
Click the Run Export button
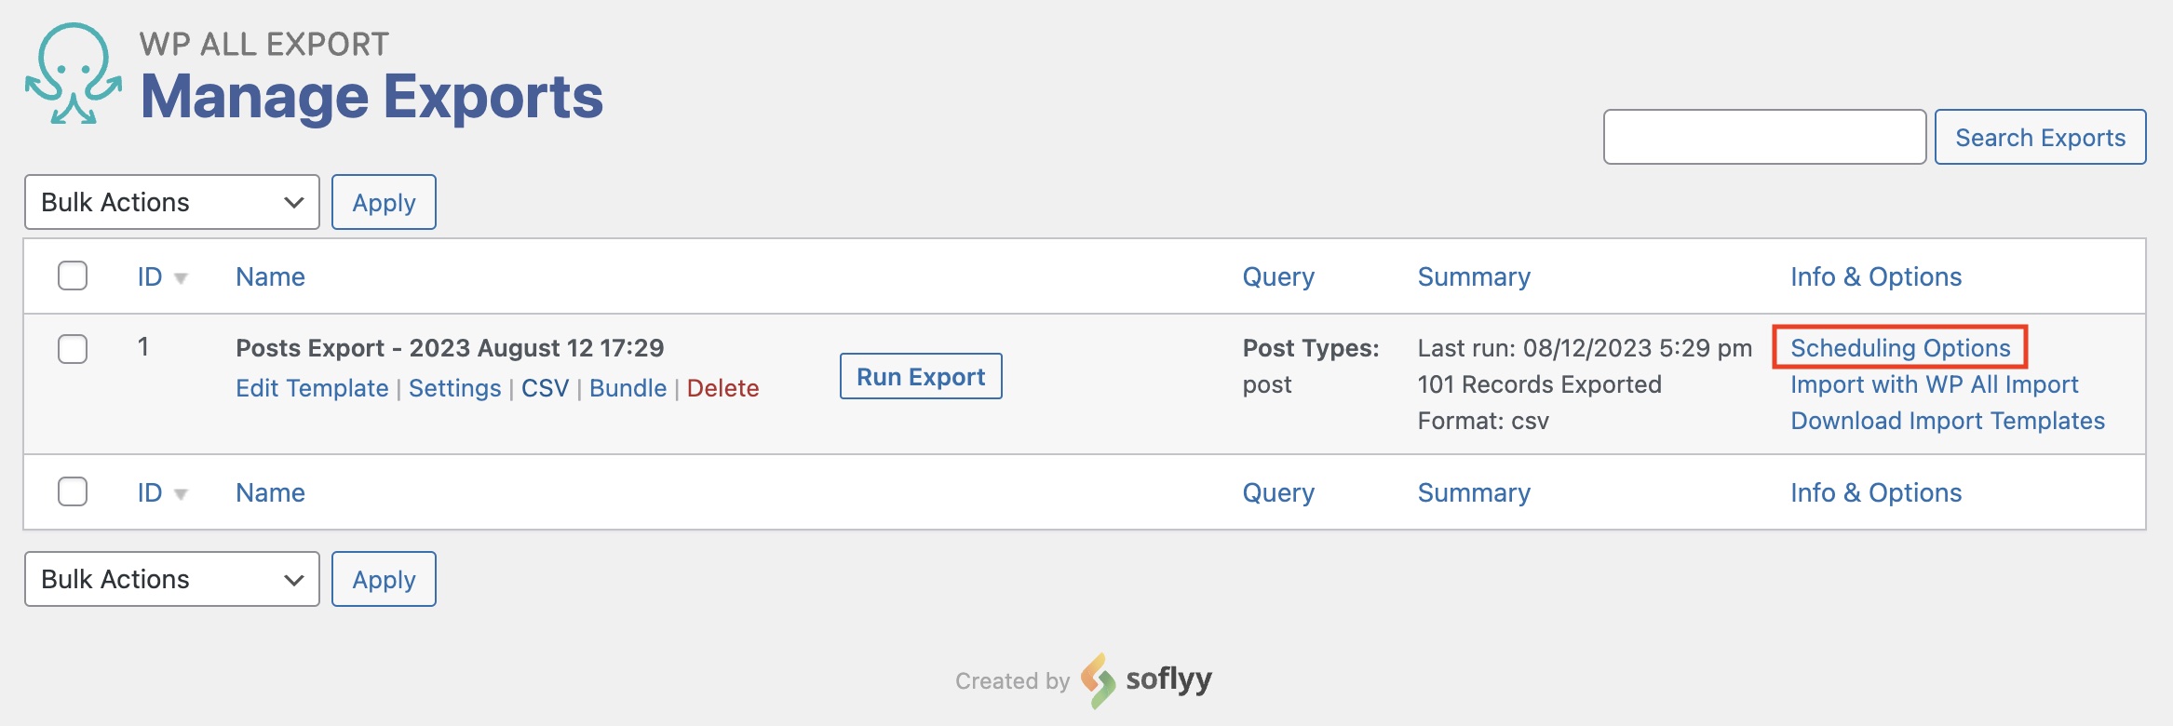tap(921, 376)
